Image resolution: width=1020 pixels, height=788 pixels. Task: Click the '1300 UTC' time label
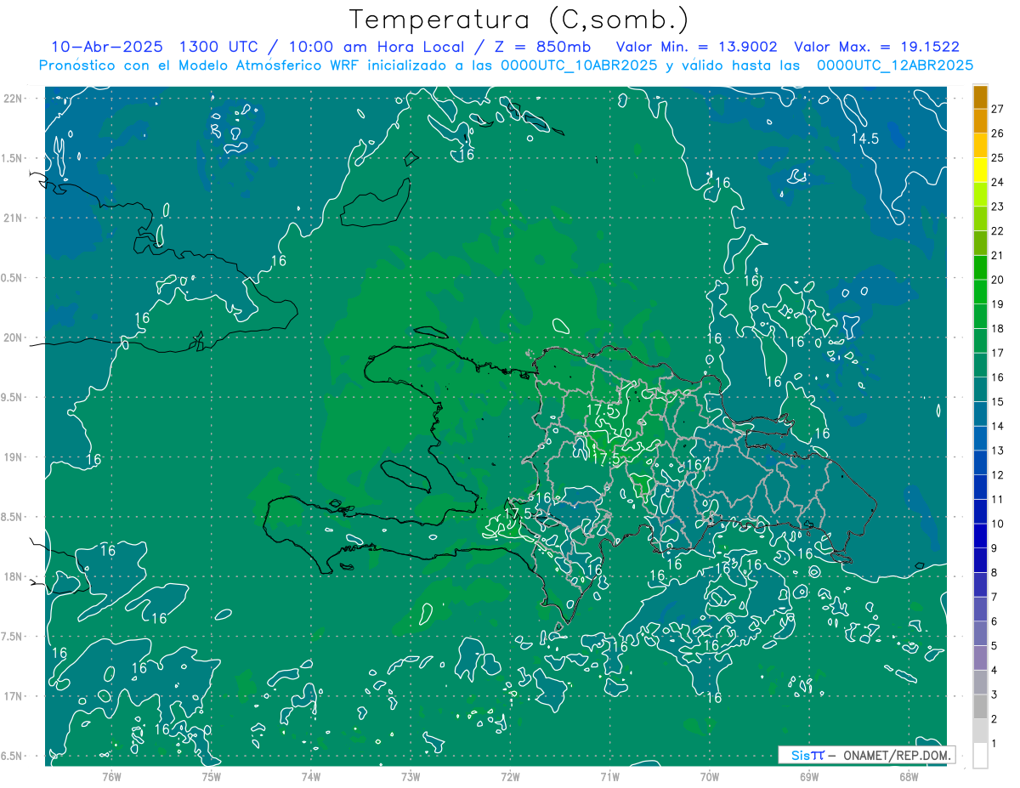219,47
